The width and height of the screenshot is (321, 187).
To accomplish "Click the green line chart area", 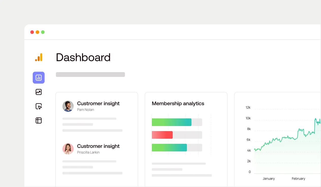I will pos(284,142).
